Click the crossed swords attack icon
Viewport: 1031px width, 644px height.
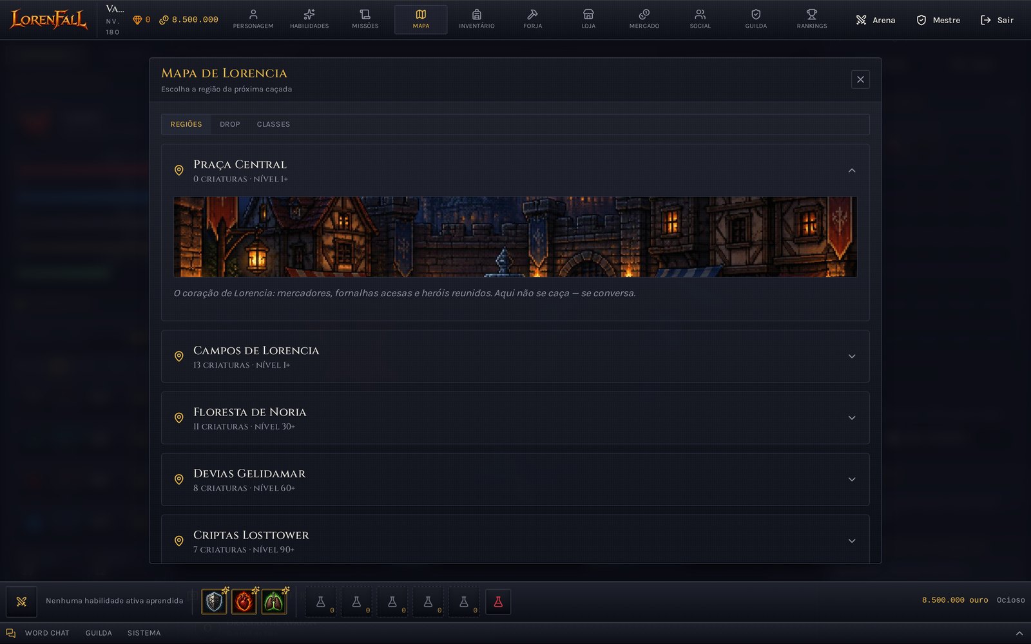(x=21, y=601)
